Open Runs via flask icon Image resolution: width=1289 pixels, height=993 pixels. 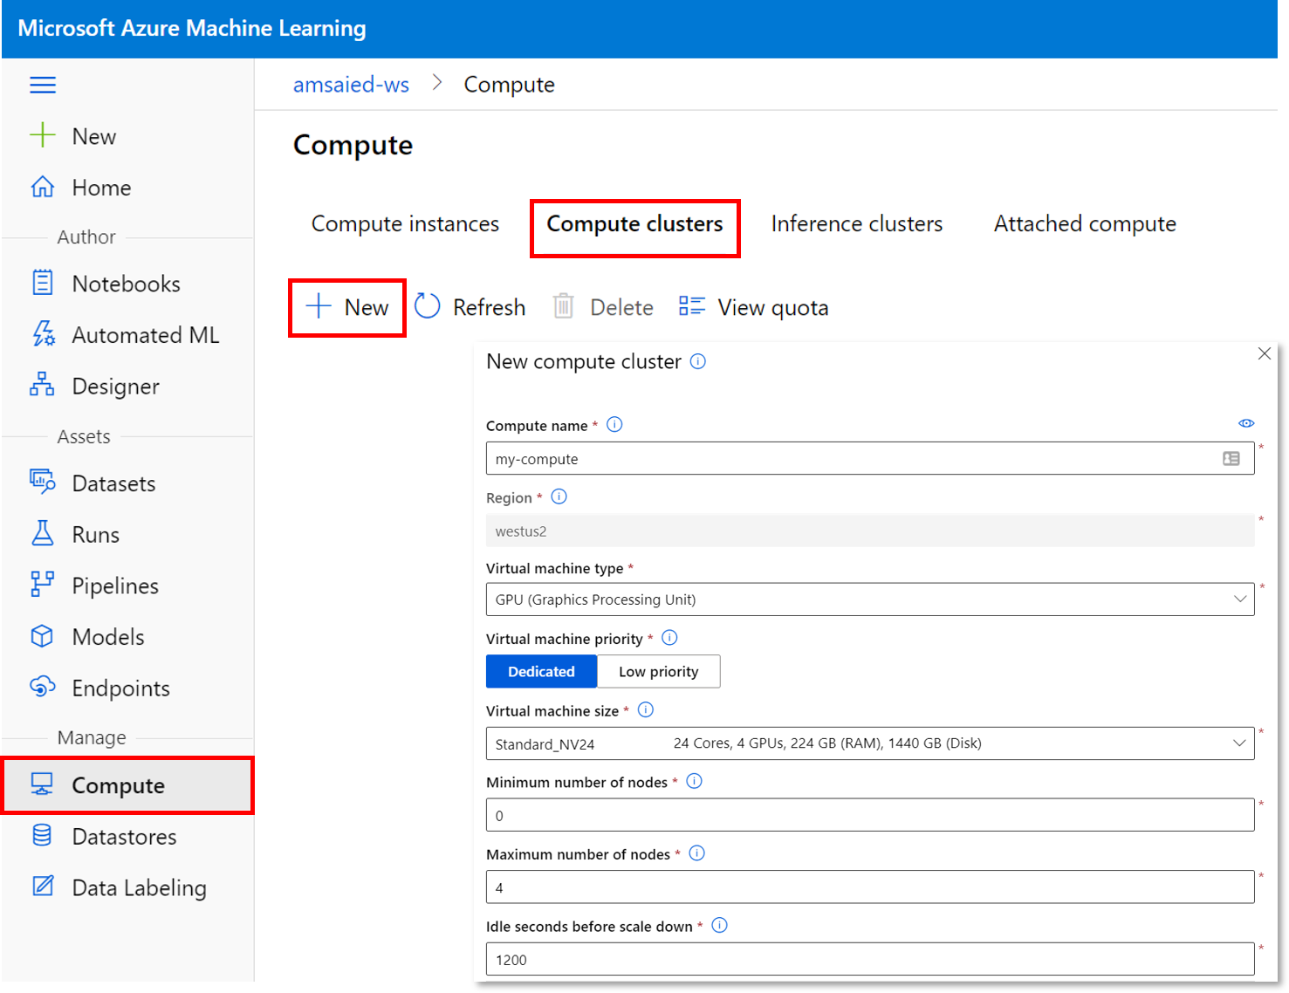[43, 533]
